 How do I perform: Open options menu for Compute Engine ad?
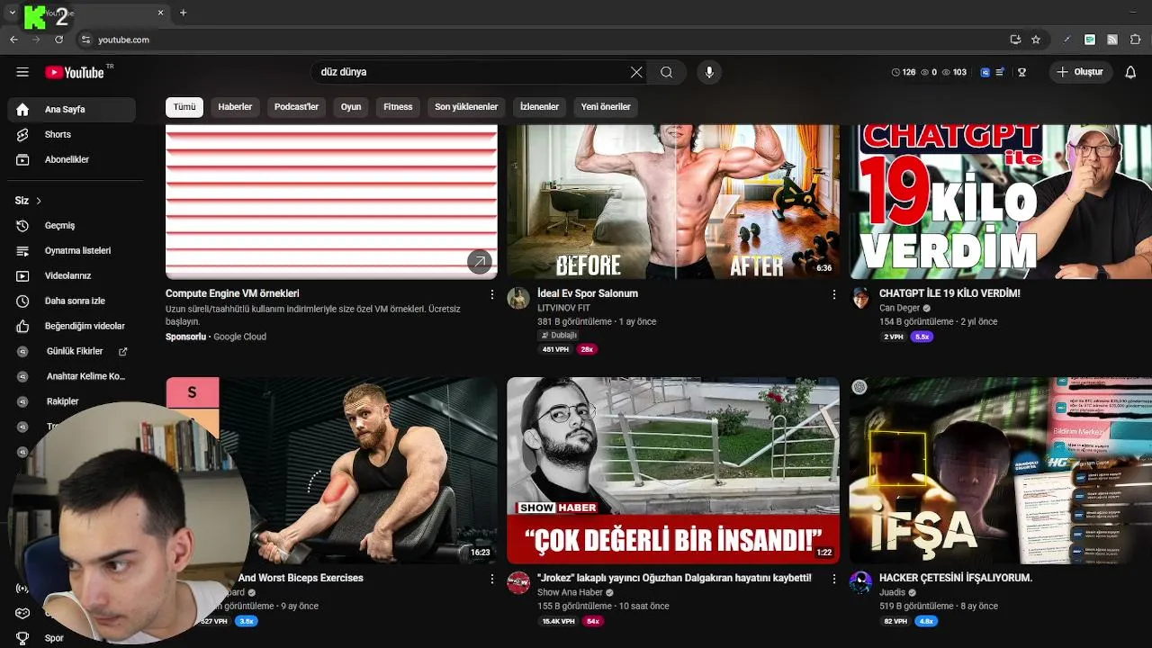(491, 294)
